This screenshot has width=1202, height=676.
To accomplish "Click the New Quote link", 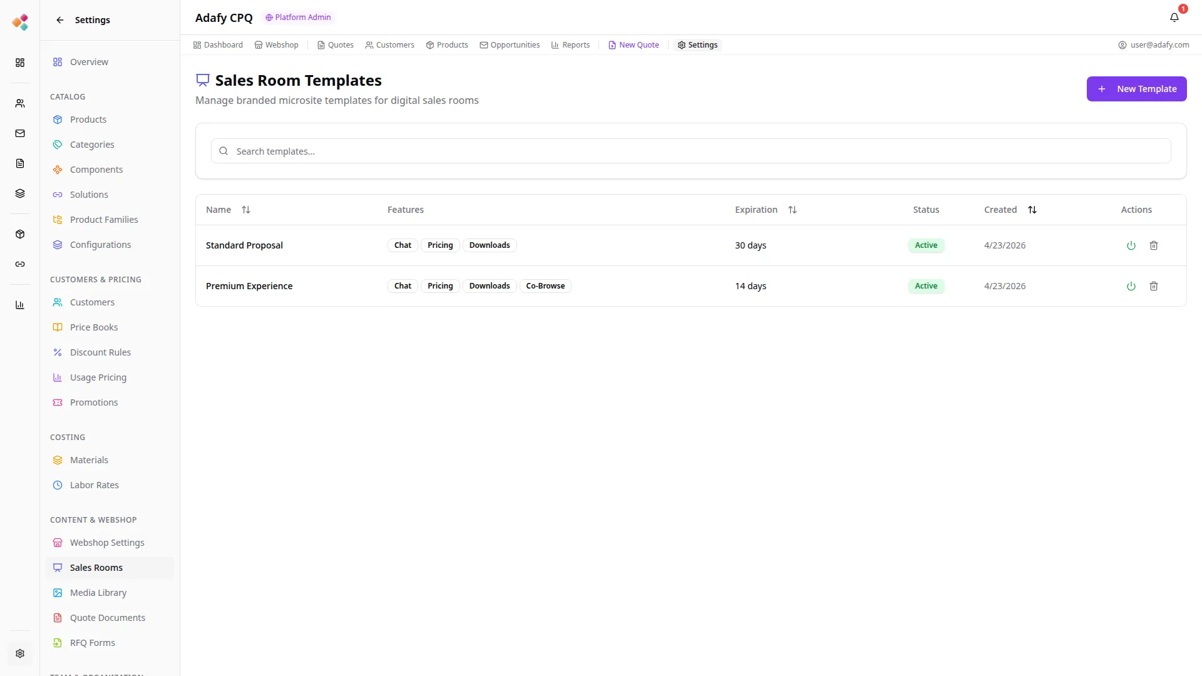I will [634, 45].
